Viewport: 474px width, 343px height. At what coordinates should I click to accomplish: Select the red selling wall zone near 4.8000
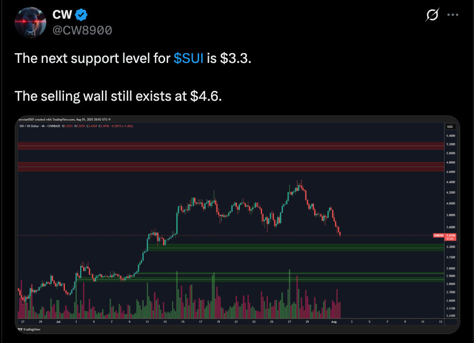(x=231, y=167)
